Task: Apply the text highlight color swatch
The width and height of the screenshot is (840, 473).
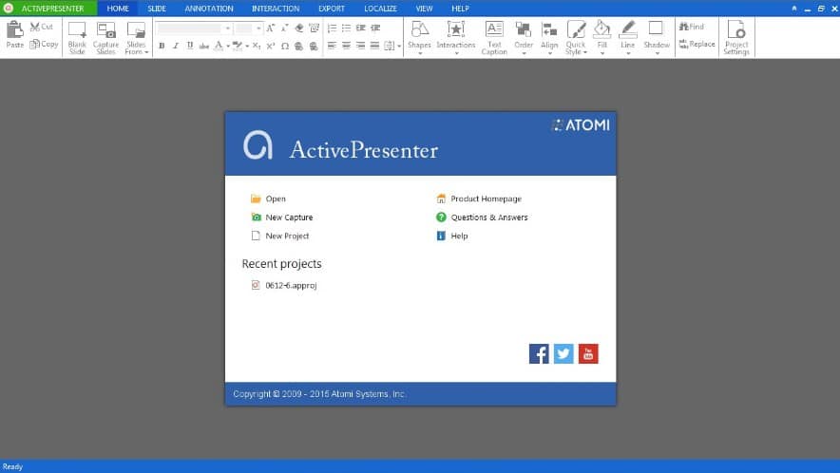Action: [238, 47]
